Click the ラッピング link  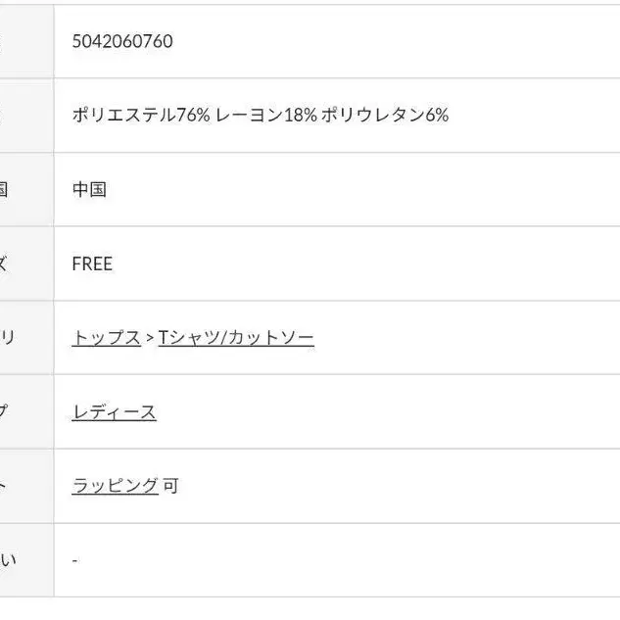point(116,486)
